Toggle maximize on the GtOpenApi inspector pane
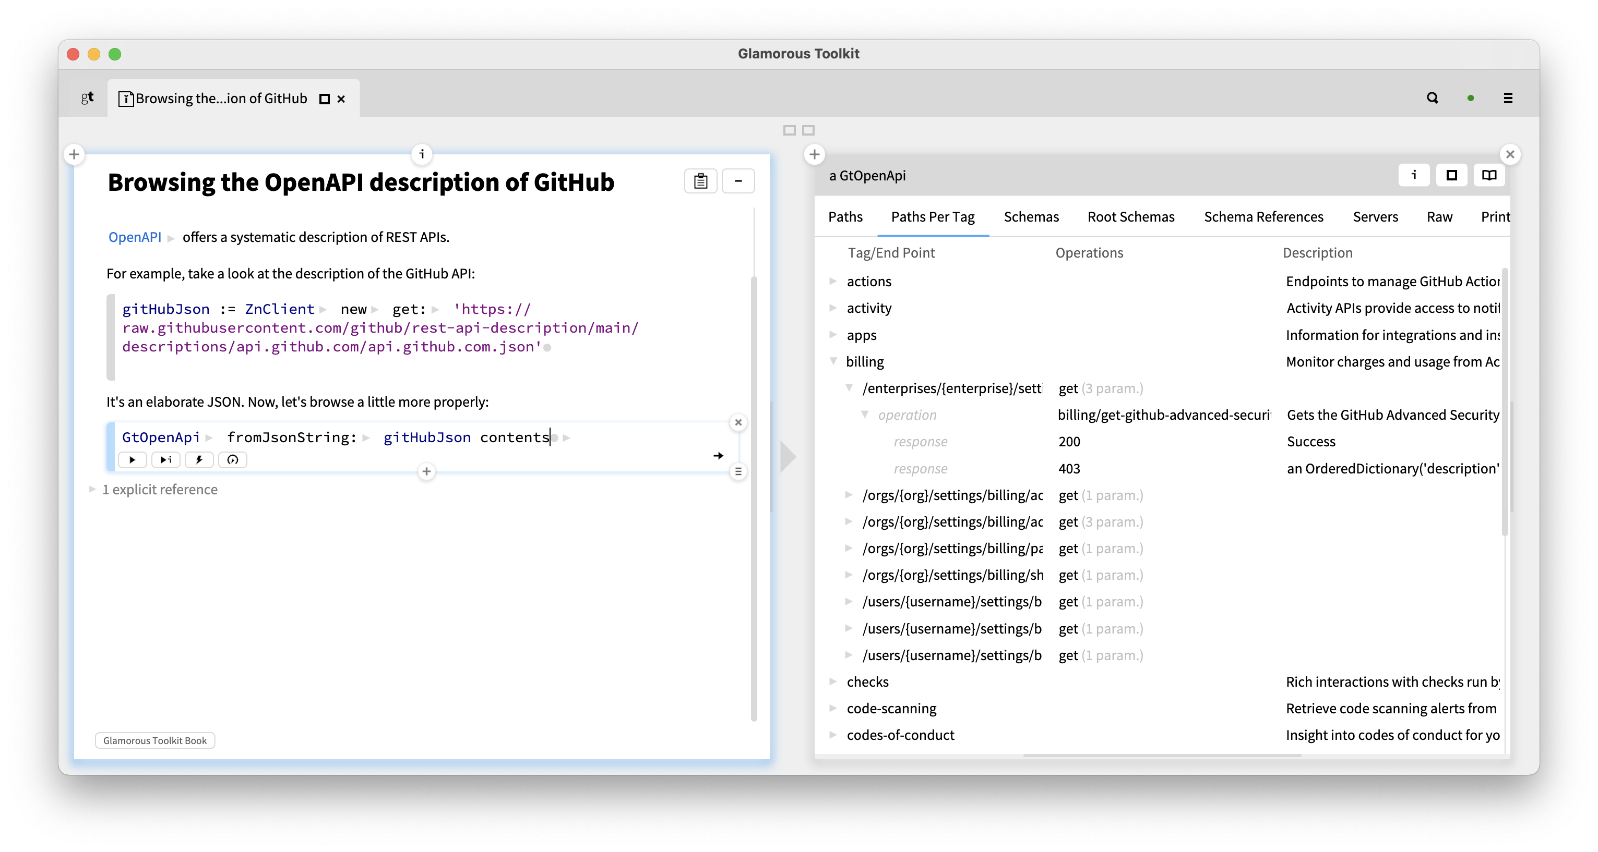 (1451, 175)
